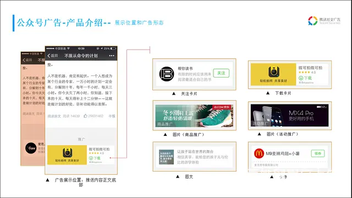Click the 返回 button in the back phone
352x198 pixels.
click(x=27, y=60)
